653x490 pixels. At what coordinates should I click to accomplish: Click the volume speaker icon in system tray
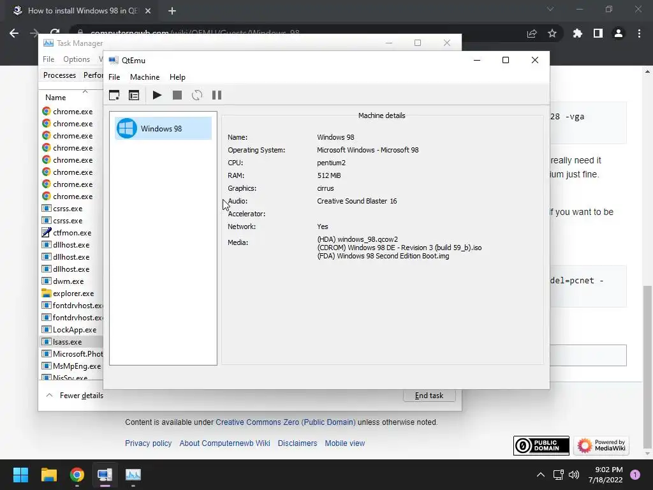(x=574, y=475)
